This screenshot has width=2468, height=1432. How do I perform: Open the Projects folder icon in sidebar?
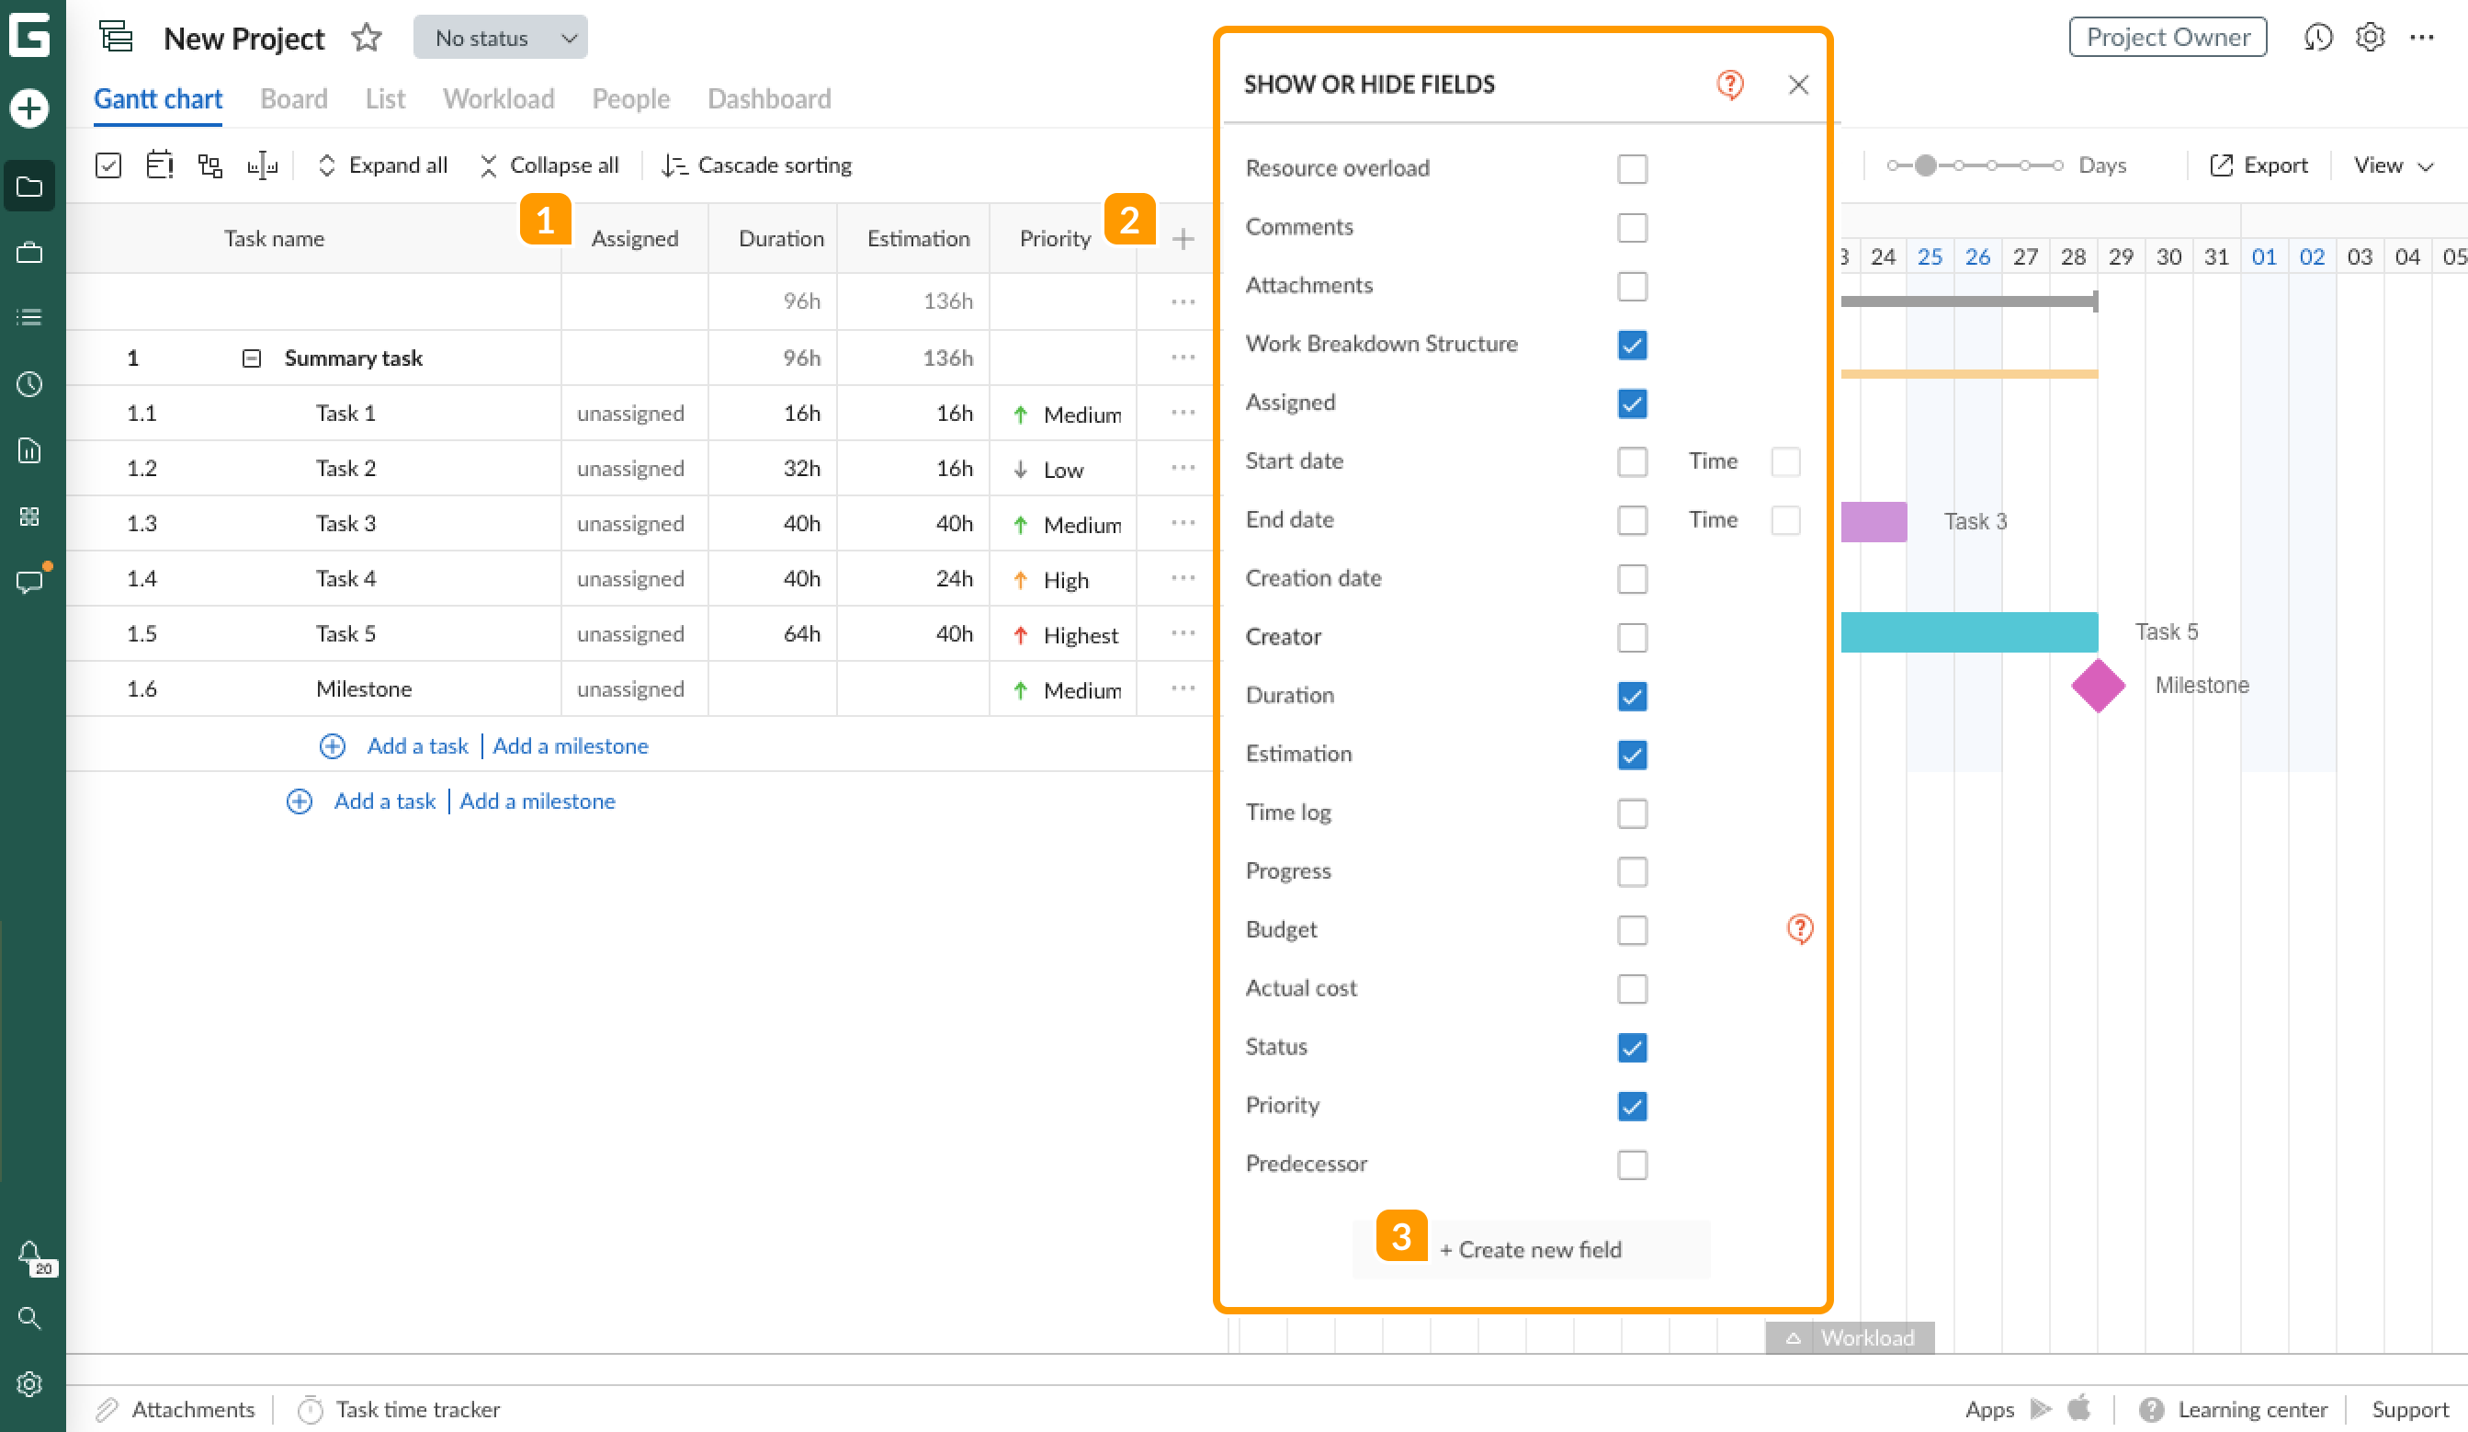(29, 186)
